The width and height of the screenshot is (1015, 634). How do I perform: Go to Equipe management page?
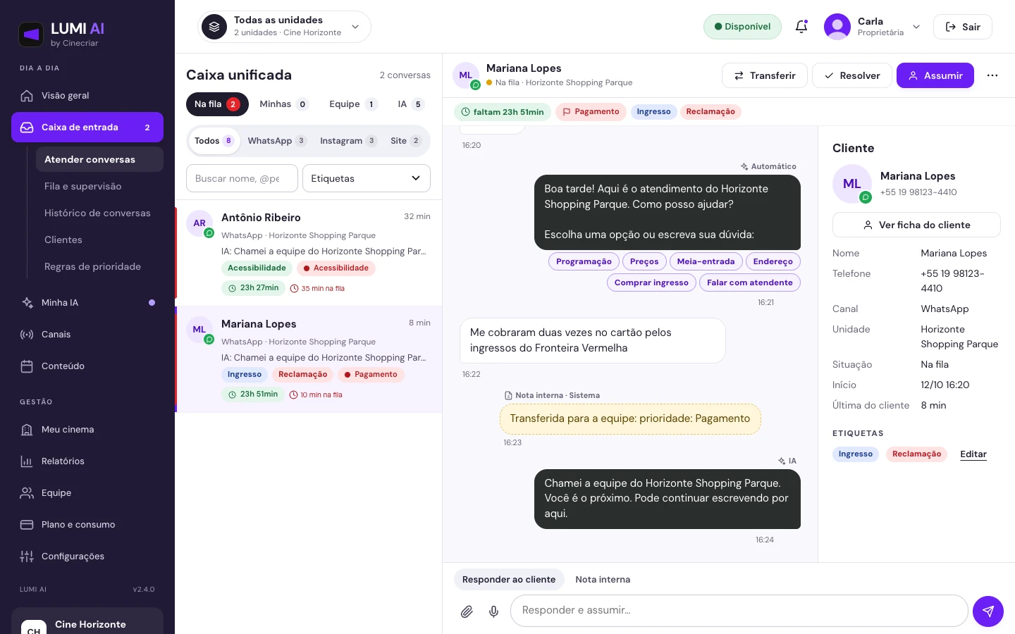click(x=87, y=493)
